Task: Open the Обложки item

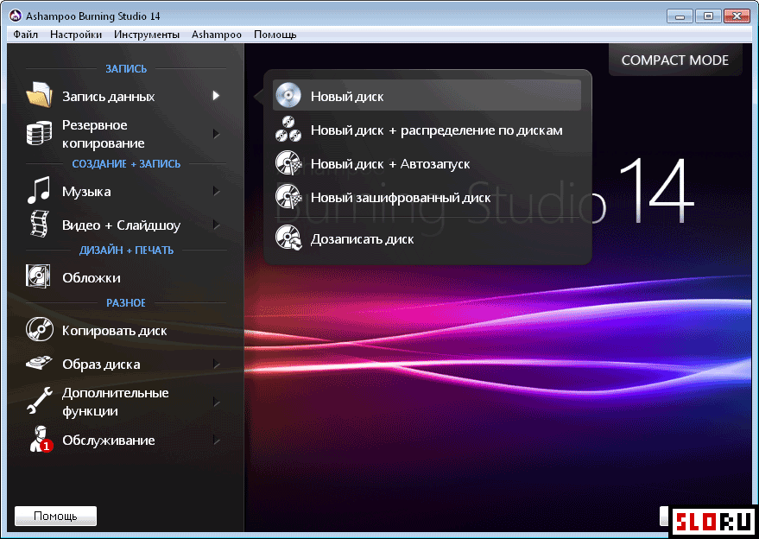Action: click(x=126, y=277)
